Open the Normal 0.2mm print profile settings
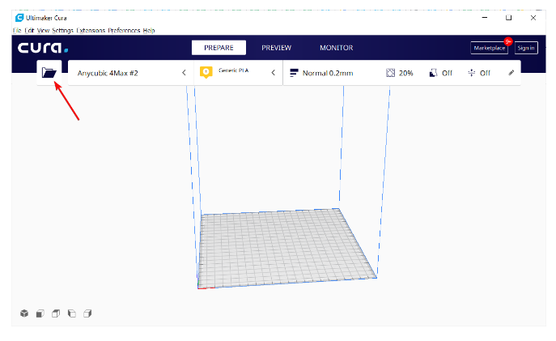 pyautogui.click(x=401, y=73)
